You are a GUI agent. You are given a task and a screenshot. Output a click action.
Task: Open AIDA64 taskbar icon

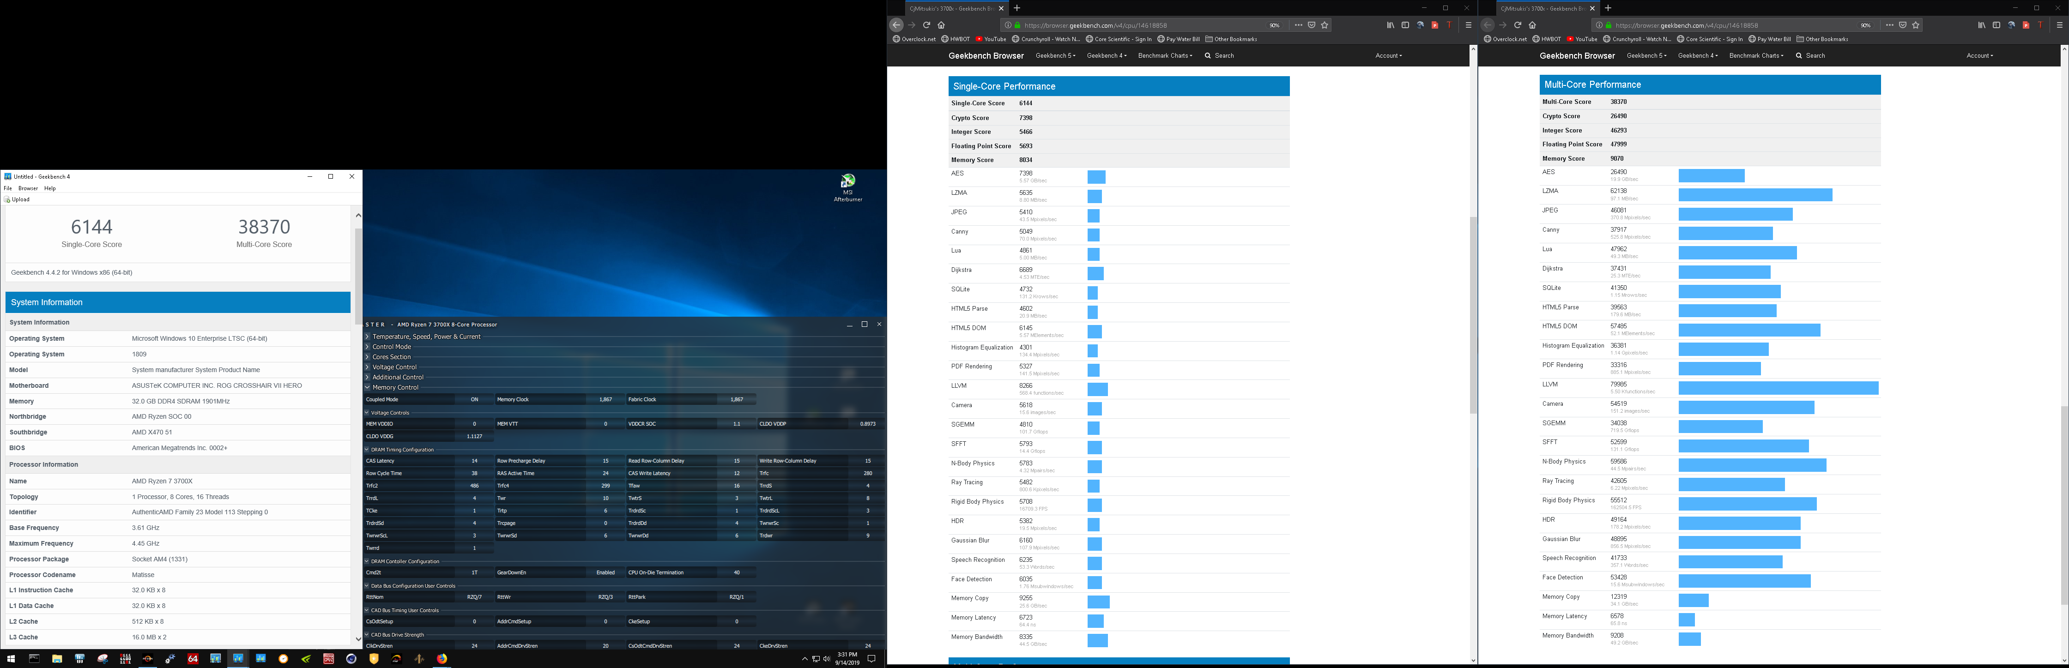(x=193, y=658)
